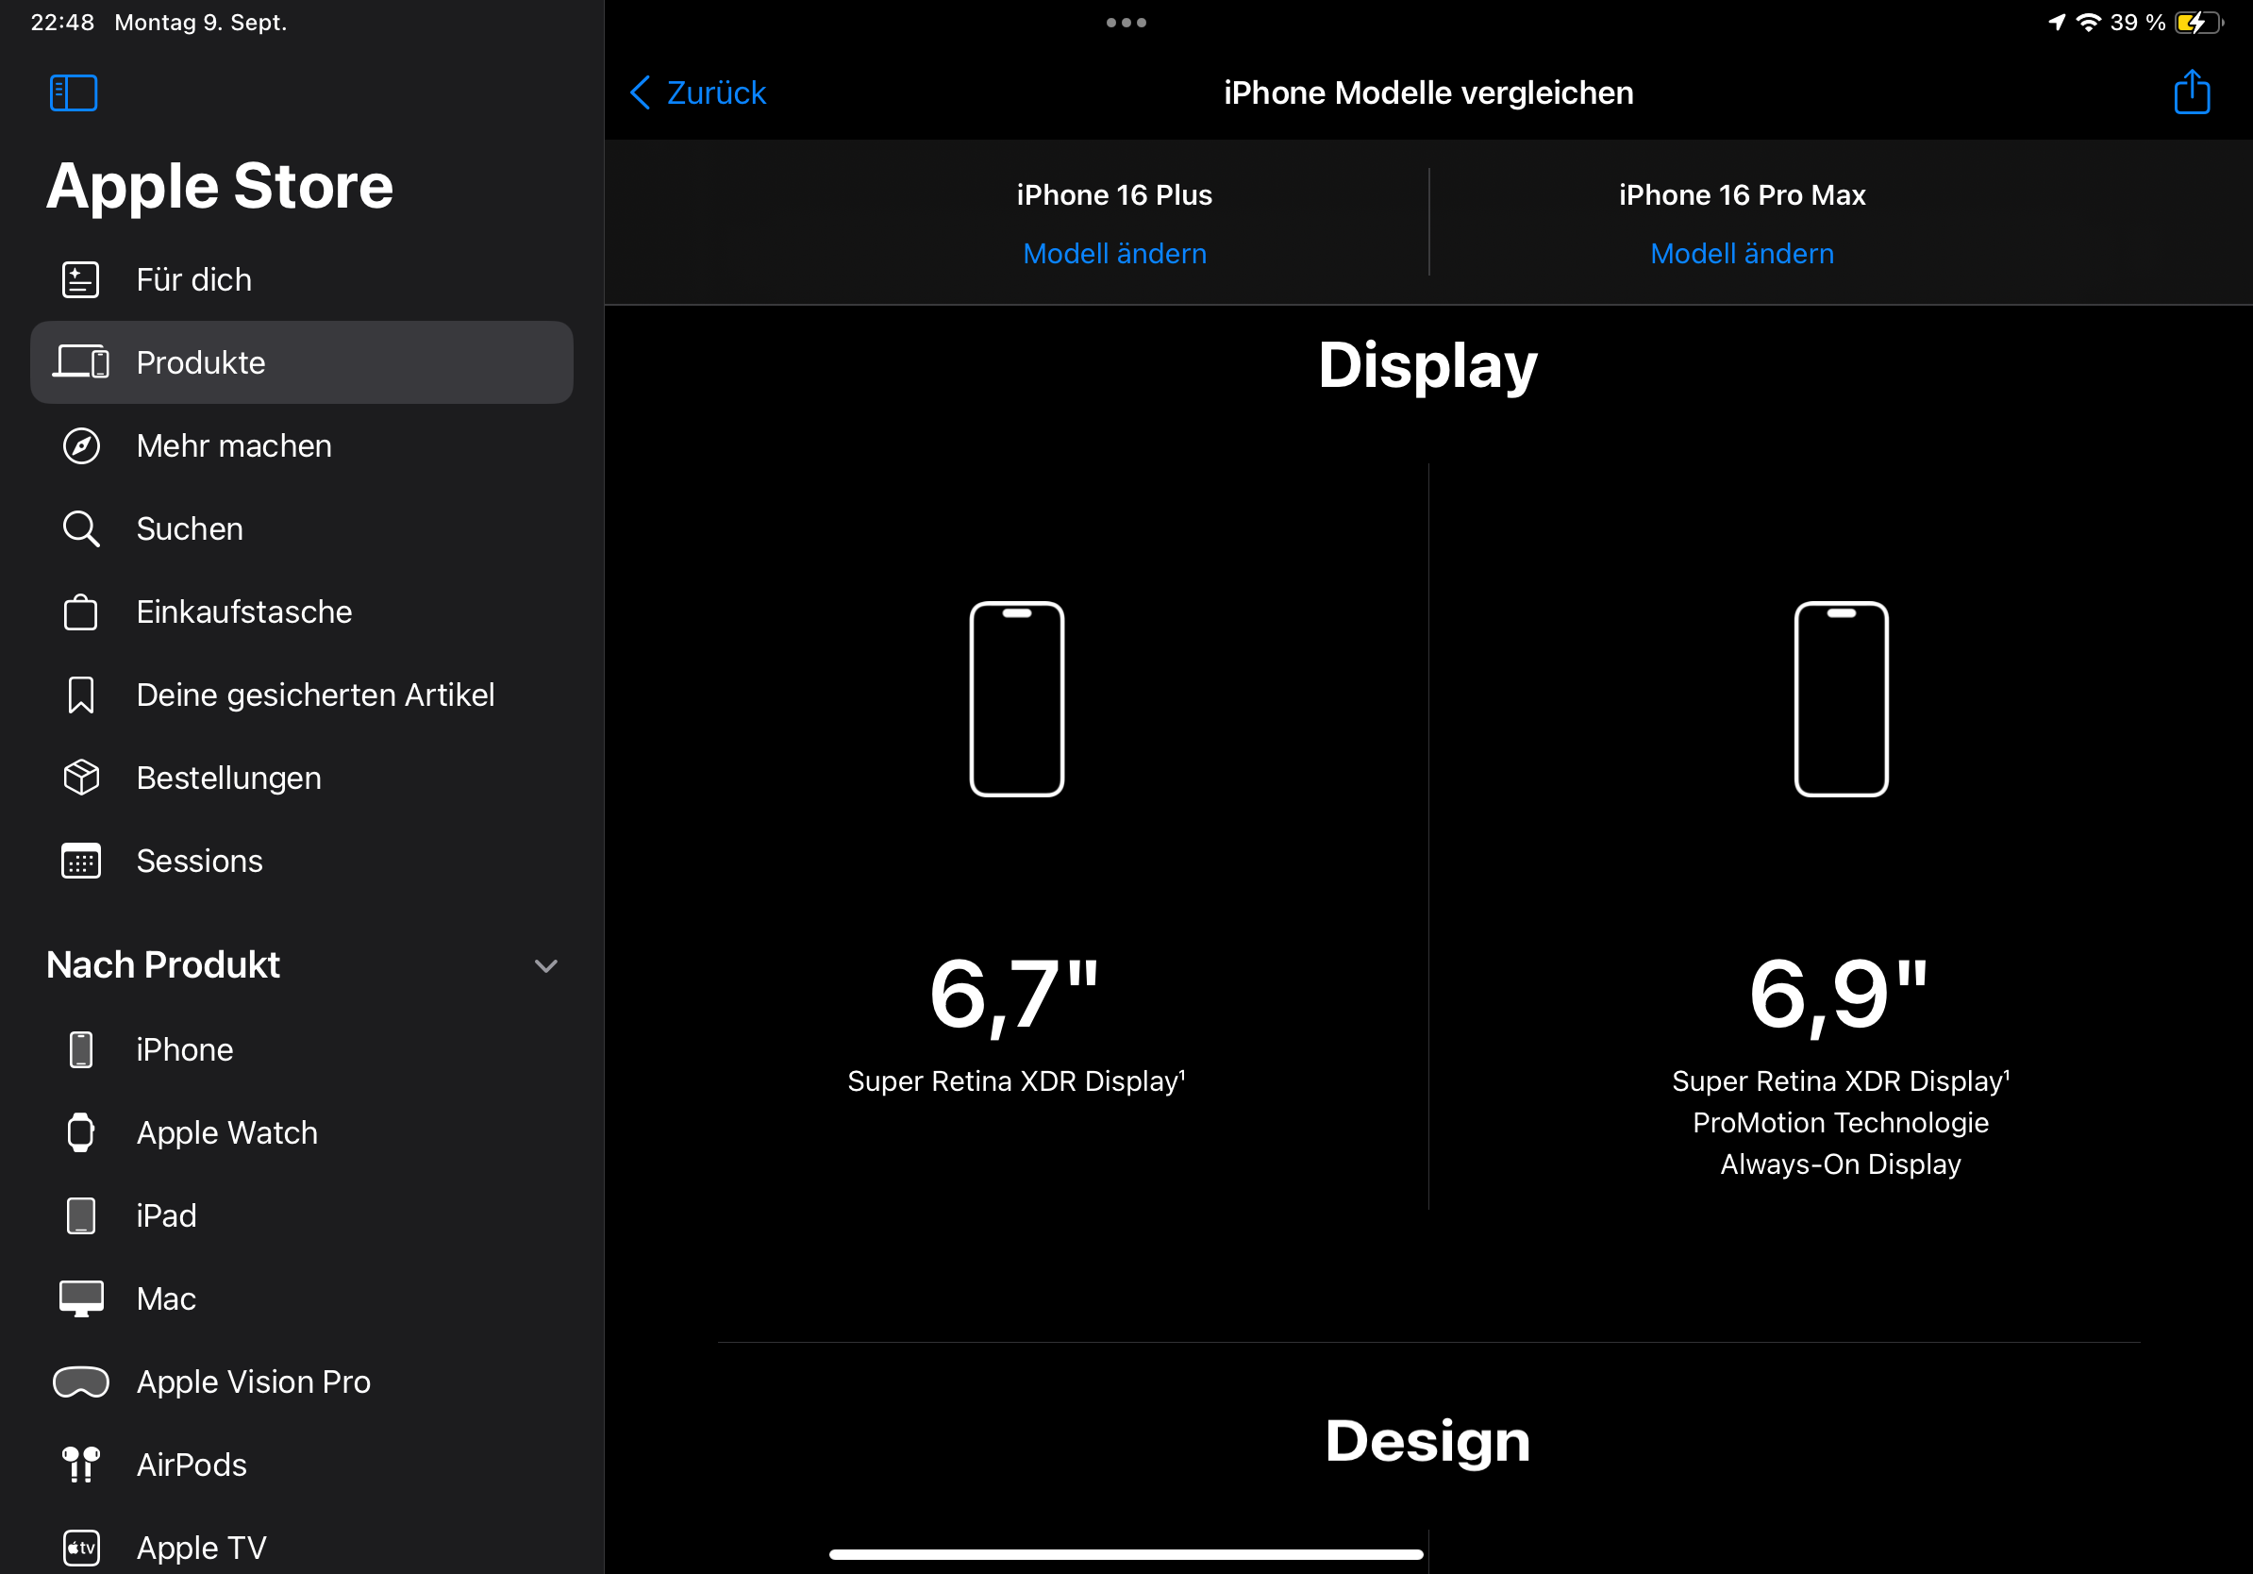Viewport: 2253px width, 1574px height.
Task: Select the AirPods icon
Action: point(80,1465)
